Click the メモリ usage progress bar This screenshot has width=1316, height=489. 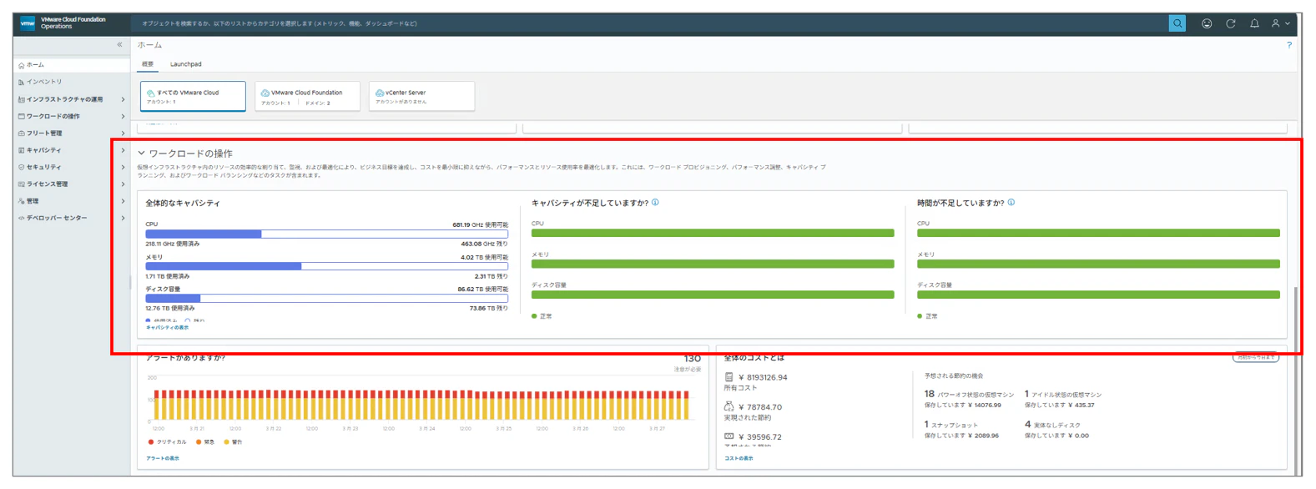pos(326,266)
